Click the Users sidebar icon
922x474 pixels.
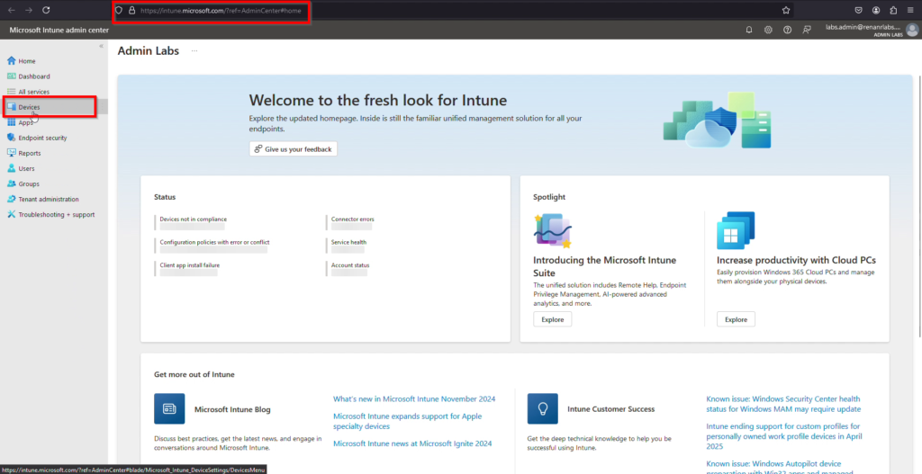tap(11, 168)
